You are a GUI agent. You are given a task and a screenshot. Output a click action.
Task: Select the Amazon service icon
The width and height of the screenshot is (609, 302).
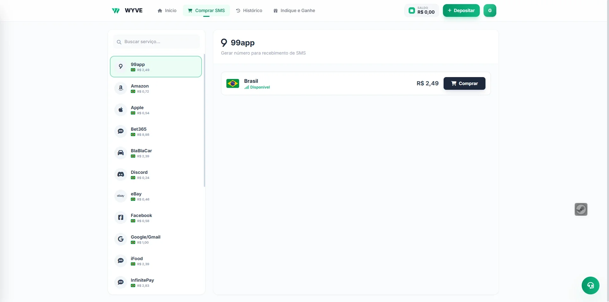(121, 88)
